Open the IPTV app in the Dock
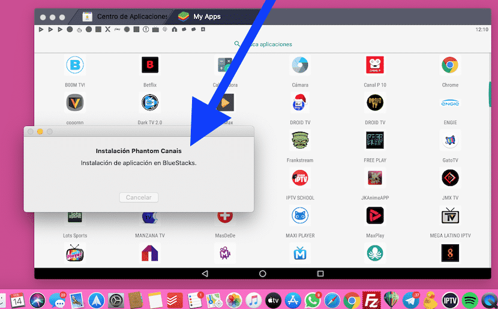498x309 pixels. pyautogui.click(x=450, y=301)
